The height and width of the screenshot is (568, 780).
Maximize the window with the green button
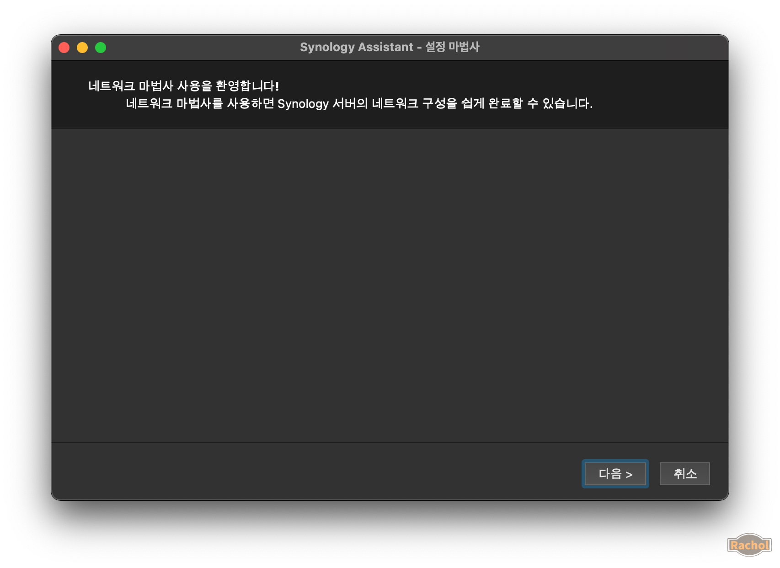pos(101,48)
